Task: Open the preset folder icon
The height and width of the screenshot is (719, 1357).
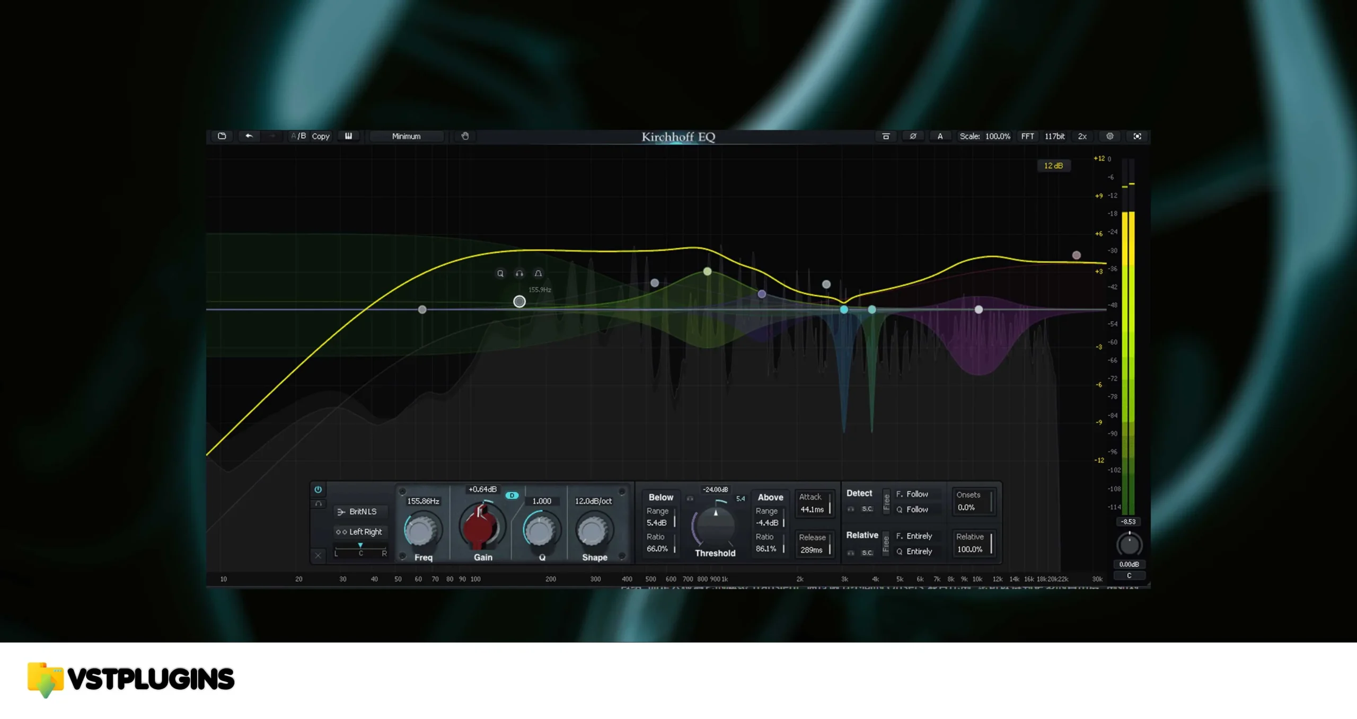Action: point(222,136)
